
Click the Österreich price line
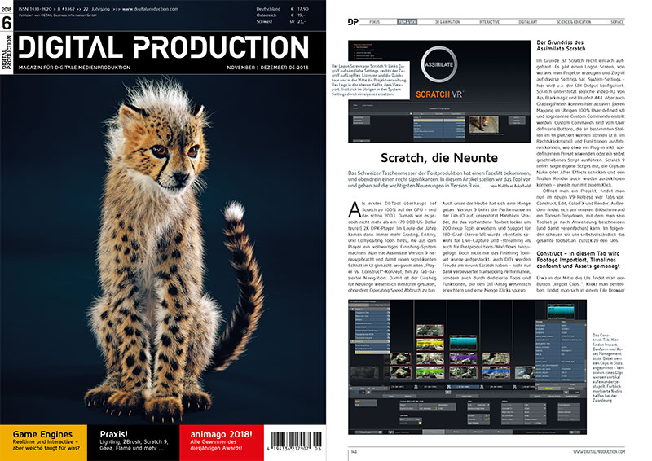point(281,15)
